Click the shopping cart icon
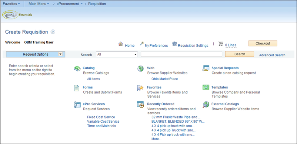Viewport: 297px width, 144px height. coord(221,44)
